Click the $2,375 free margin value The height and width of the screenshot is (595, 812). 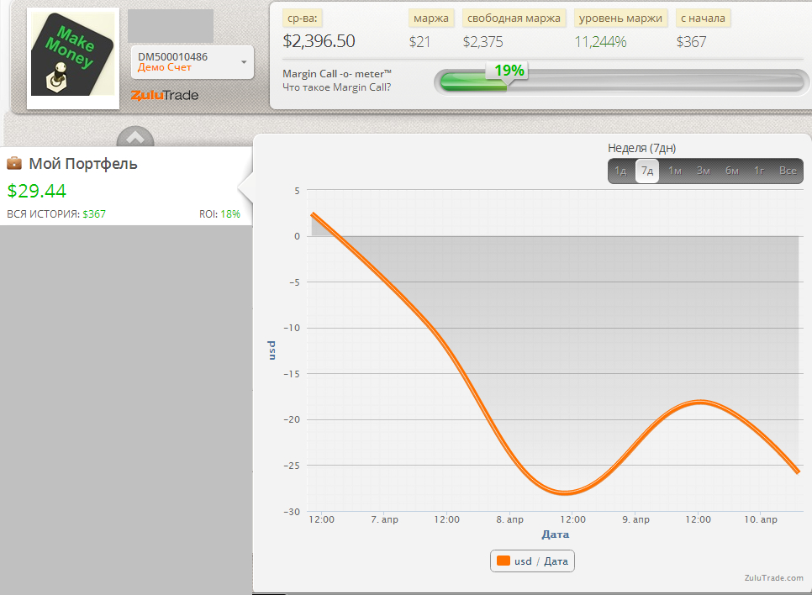[482, 42]
